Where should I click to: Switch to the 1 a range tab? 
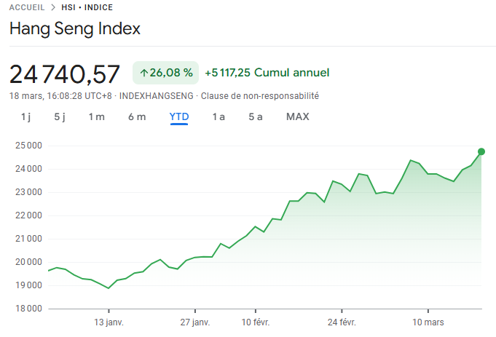point(219,117)
